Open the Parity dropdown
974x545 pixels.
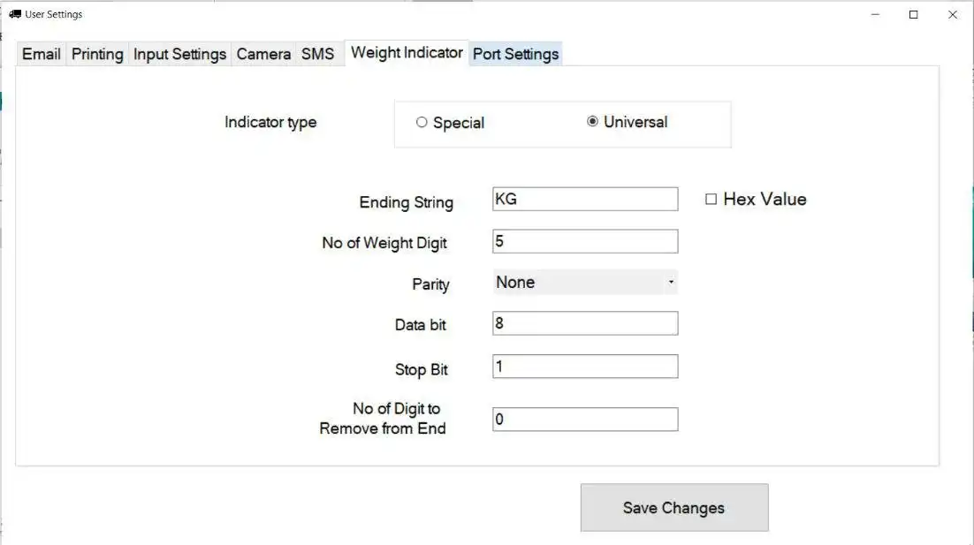[584, 283]
